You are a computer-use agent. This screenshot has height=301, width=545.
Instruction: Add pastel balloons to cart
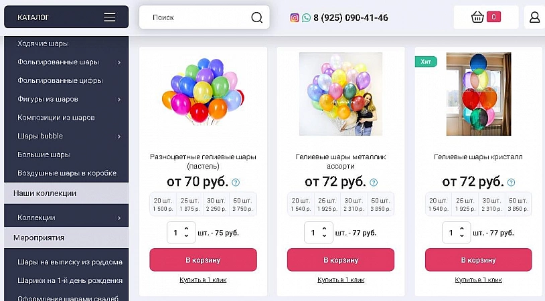coord(203,260)
